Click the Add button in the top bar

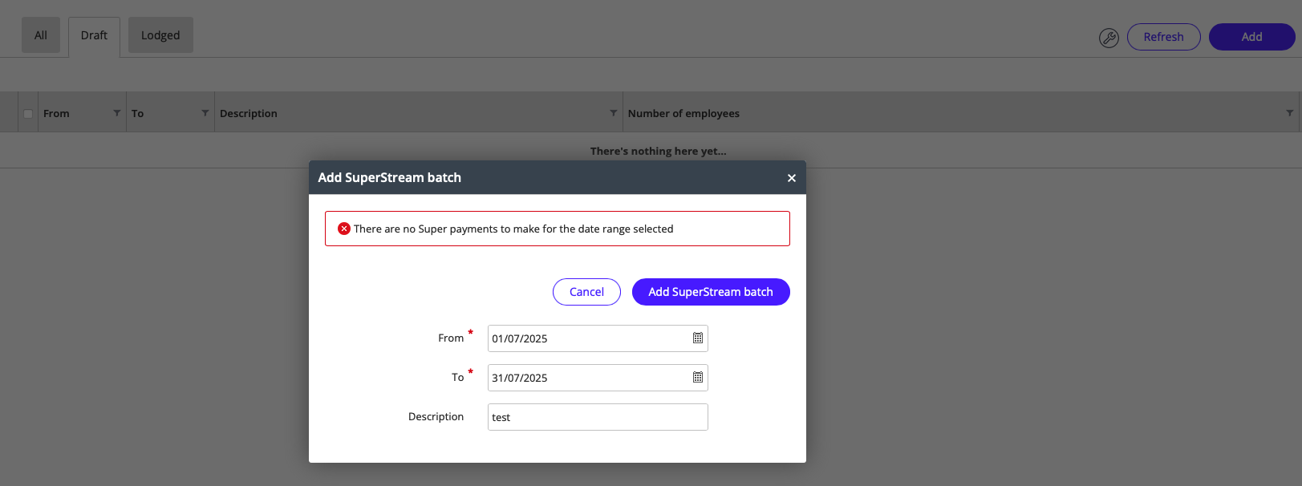1252,37
